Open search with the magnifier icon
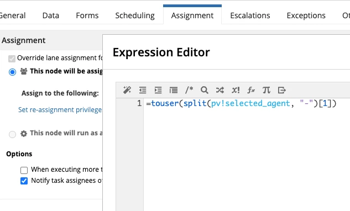The image size is (350, 211). point(204,90)
